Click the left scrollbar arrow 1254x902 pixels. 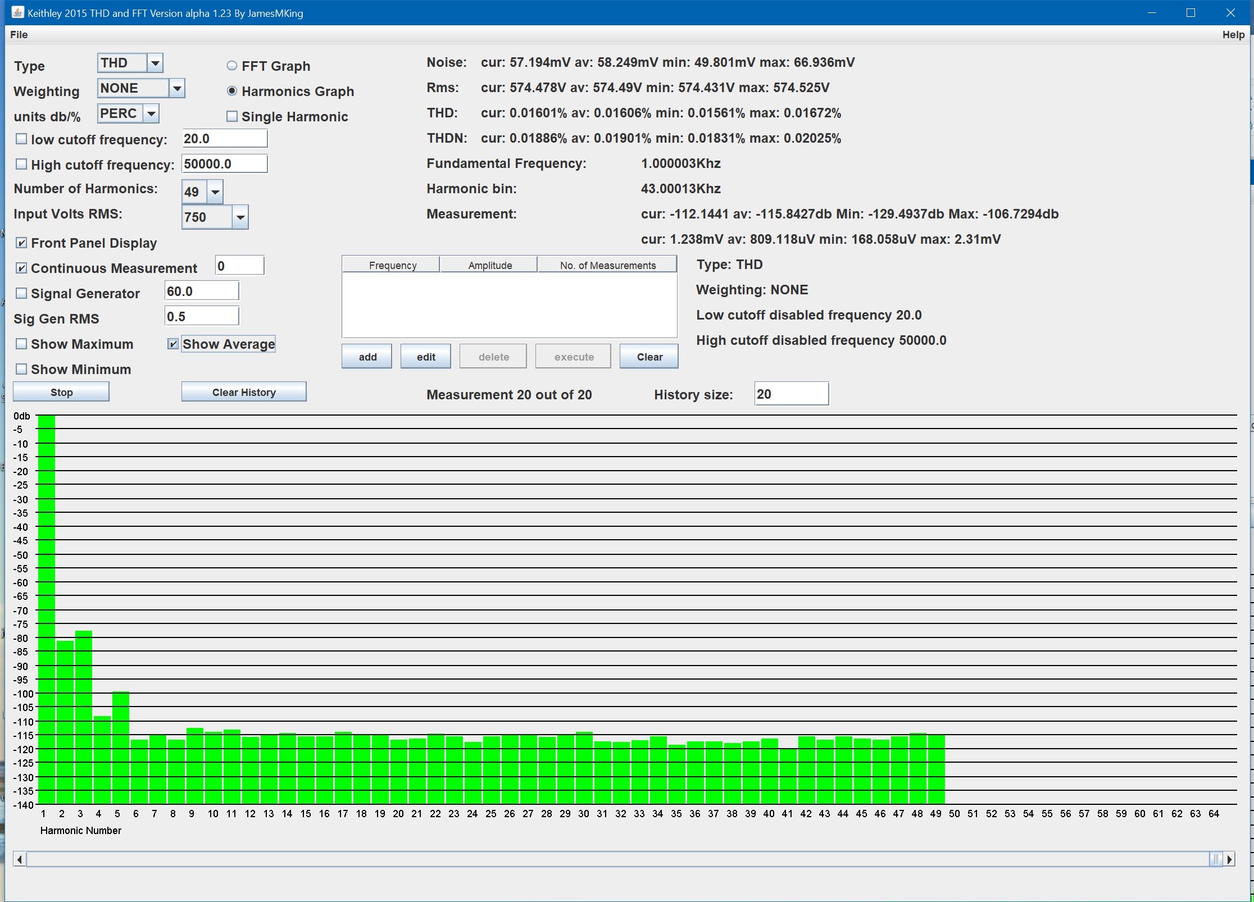coord(20,859)
